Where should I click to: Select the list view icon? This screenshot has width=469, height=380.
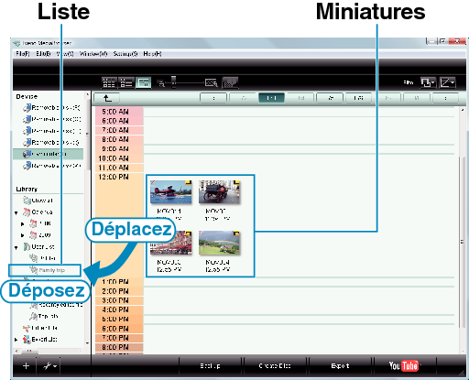[x=126, y=82]
